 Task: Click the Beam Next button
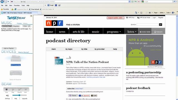(26, 89)
